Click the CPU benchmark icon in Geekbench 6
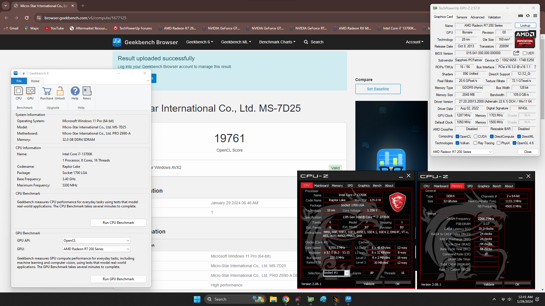Screen dimensions: 545x306 coord(18,93)
